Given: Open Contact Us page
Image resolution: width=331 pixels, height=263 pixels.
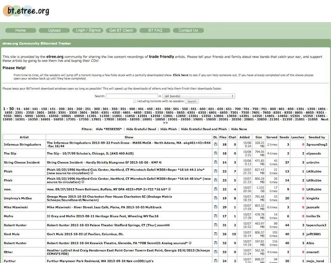Looking at the screenshot, I should tap(188, 30).
